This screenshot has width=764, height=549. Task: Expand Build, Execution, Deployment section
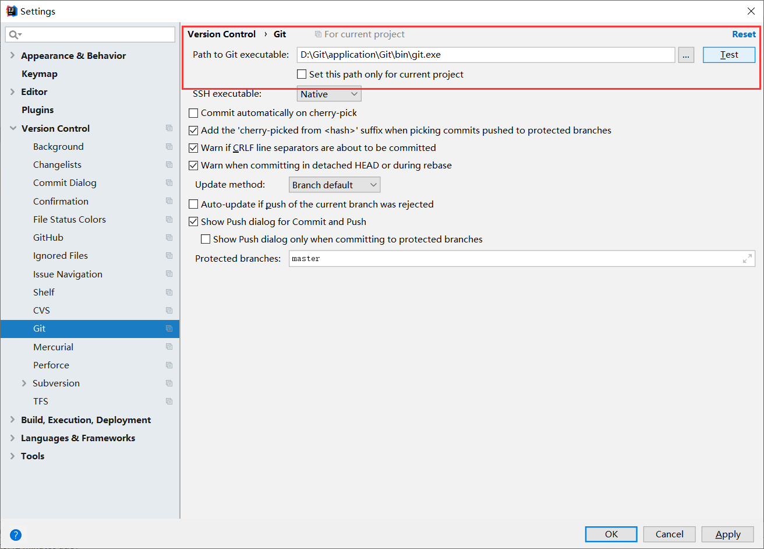(x=13, y=420)
